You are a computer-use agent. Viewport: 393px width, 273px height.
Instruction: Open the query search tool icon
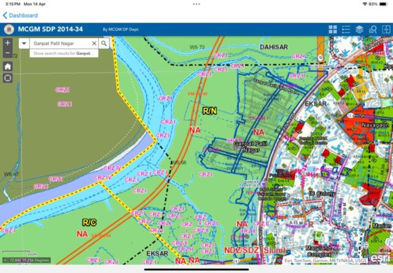(x=372, y=30)
